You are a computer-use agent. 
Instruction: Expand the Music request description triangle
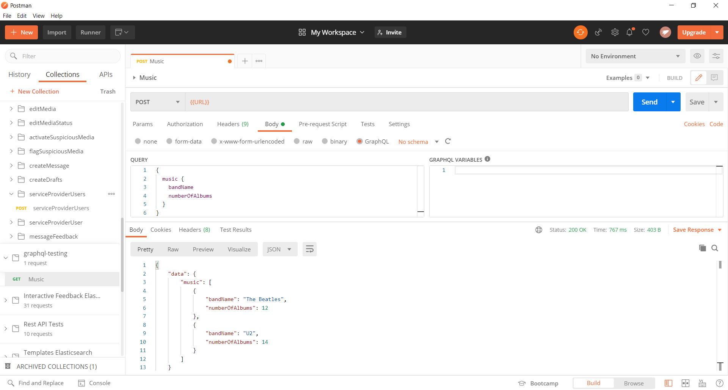pyautogui.click(x=134, y=78)
